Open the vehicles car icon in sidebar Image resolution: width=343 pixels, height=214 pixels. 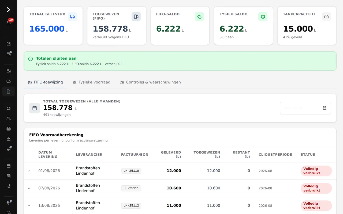9,108
